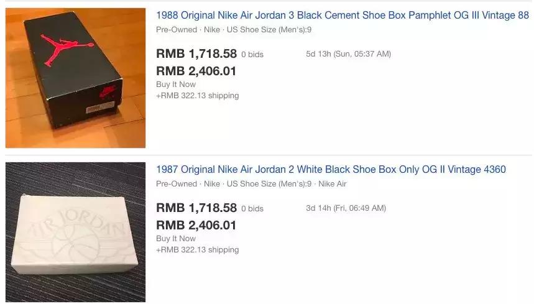Click the RMB 1,718.58 bid price of the Jordan 3 listing
This screenshot has height=304, width=534.
point(196,54)
